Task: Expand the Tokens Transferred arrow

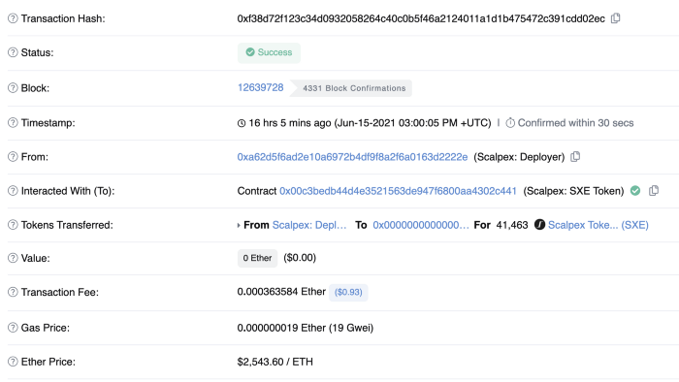Action: pos(239,225)
